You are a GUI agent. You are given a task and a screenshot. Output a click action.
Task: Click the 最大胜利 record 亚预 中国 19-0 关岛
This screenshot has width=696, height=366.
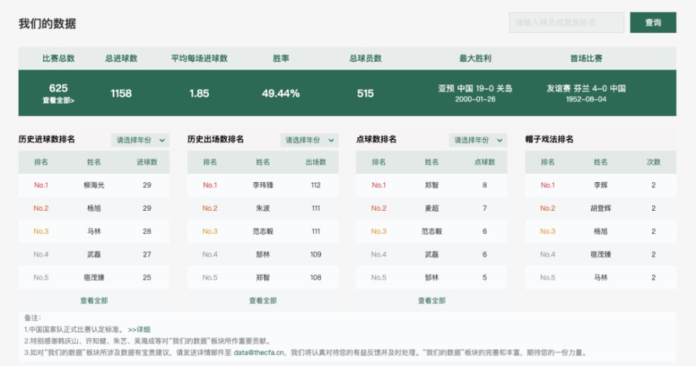pos(475,89)
